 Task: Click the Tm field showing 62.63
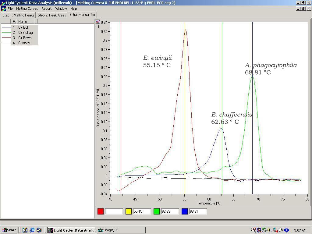[170, 211]
